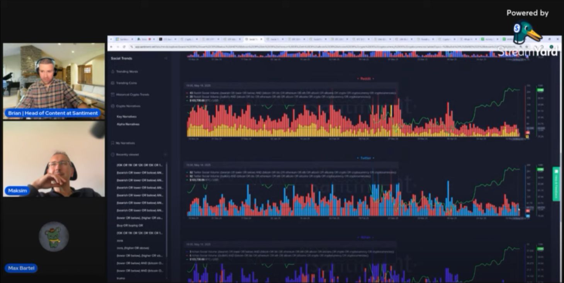The image size is (564, 283).
Task: Open Key Narratives in the sidebar
Action: [x=127, y=117]
